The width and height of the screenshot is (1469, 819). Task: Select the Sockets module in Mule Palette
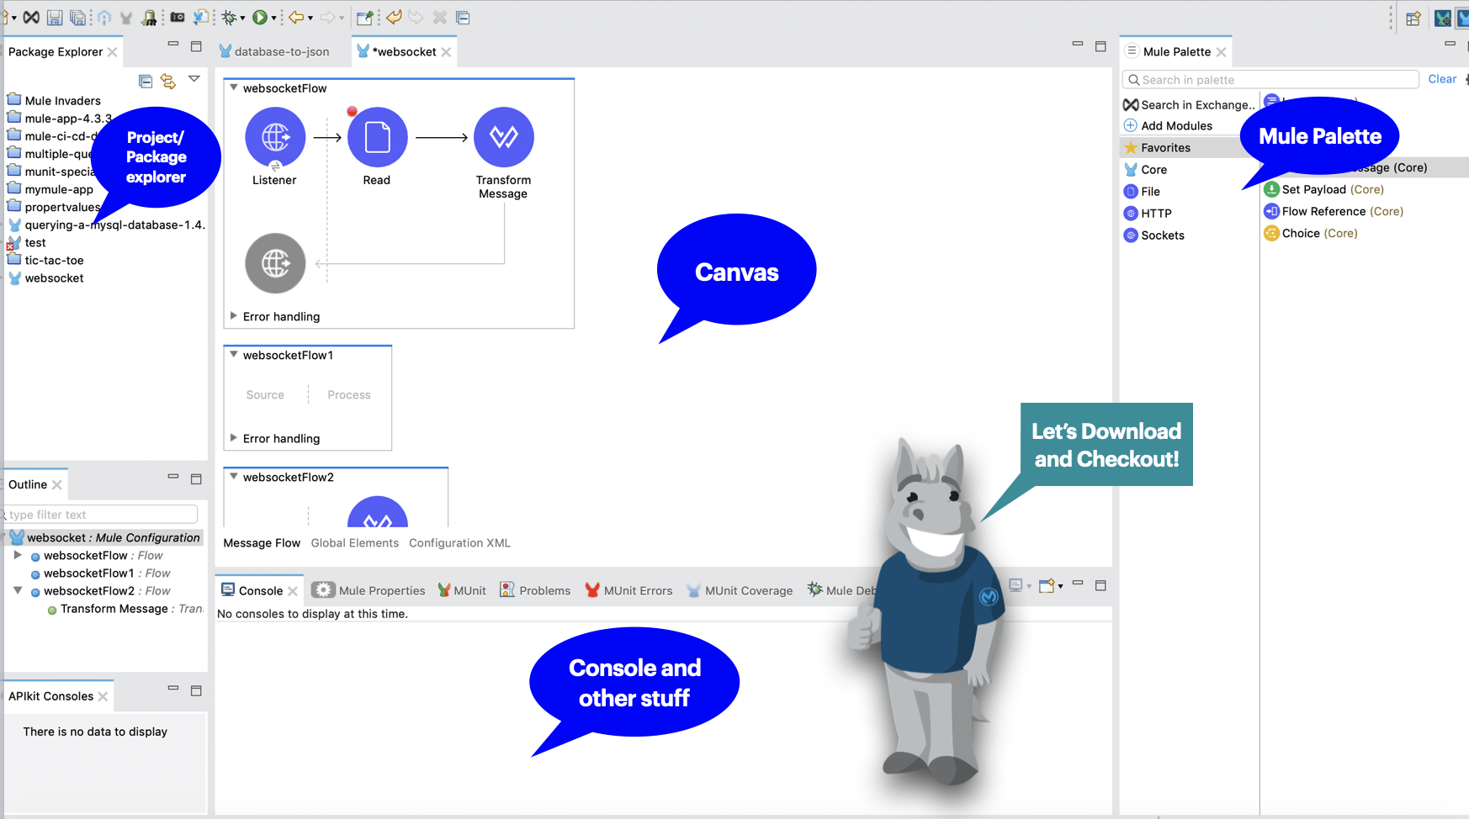coord(1162,235)
